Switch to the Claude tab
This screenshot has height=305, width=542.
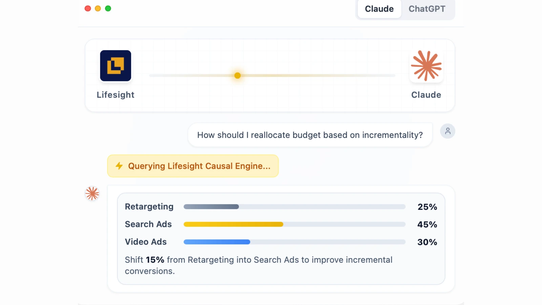click(x=379, y=9)
